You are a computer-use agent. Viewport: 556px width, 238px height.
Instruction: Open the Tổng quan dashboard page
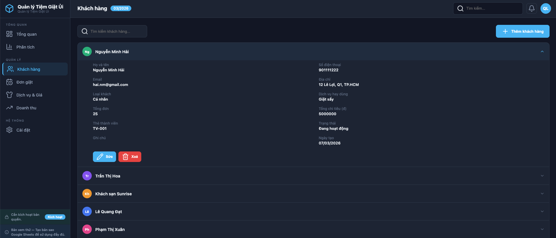click(26, 34)
